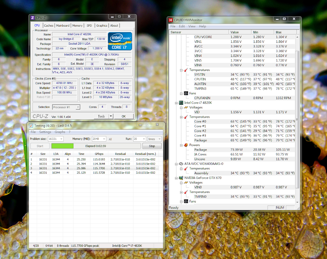The height and width of the screenshot is (259, 327).
Task: Open the File menu in HWMonitor
Action: (173, 26)
